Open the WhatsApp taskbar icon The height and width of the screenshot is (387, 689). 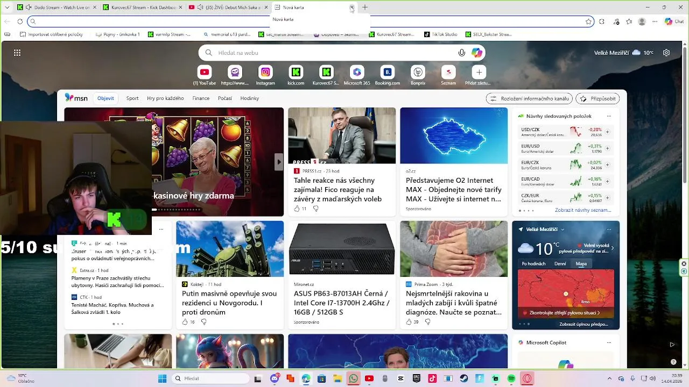coord(353,378)
